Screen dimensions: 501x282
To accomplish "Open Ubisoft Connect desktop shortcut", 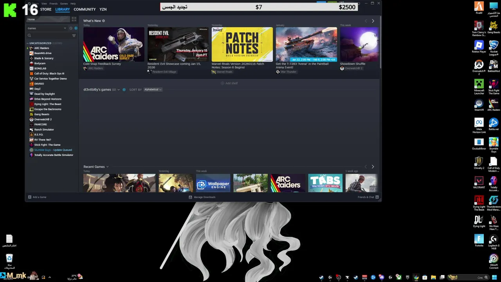I will click(x=494, y=261).
